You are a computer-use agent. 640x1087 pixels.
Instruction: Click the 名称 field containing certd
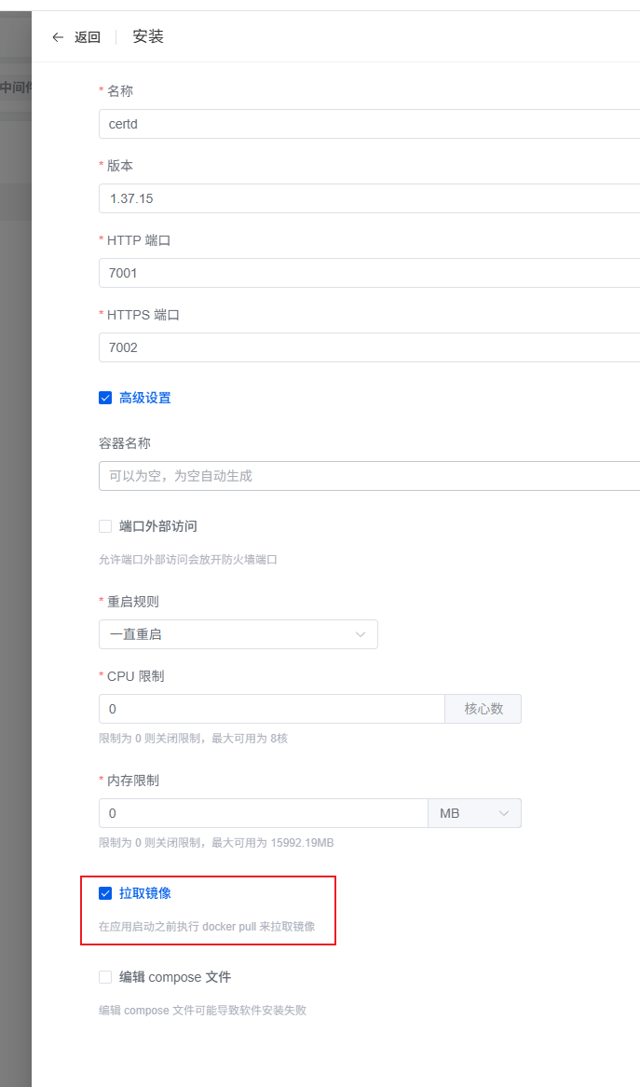pyautogui.click(x=369, y=124)
